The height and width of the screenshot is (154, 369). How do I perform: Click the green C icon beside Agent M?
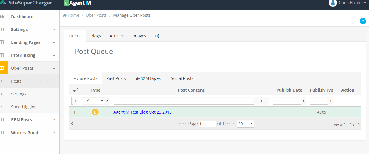67,3
